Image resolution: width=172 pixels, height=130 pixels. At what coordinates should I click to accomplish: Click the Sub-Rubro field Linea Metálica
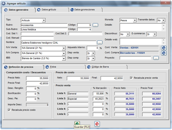(x=44, y=29)
